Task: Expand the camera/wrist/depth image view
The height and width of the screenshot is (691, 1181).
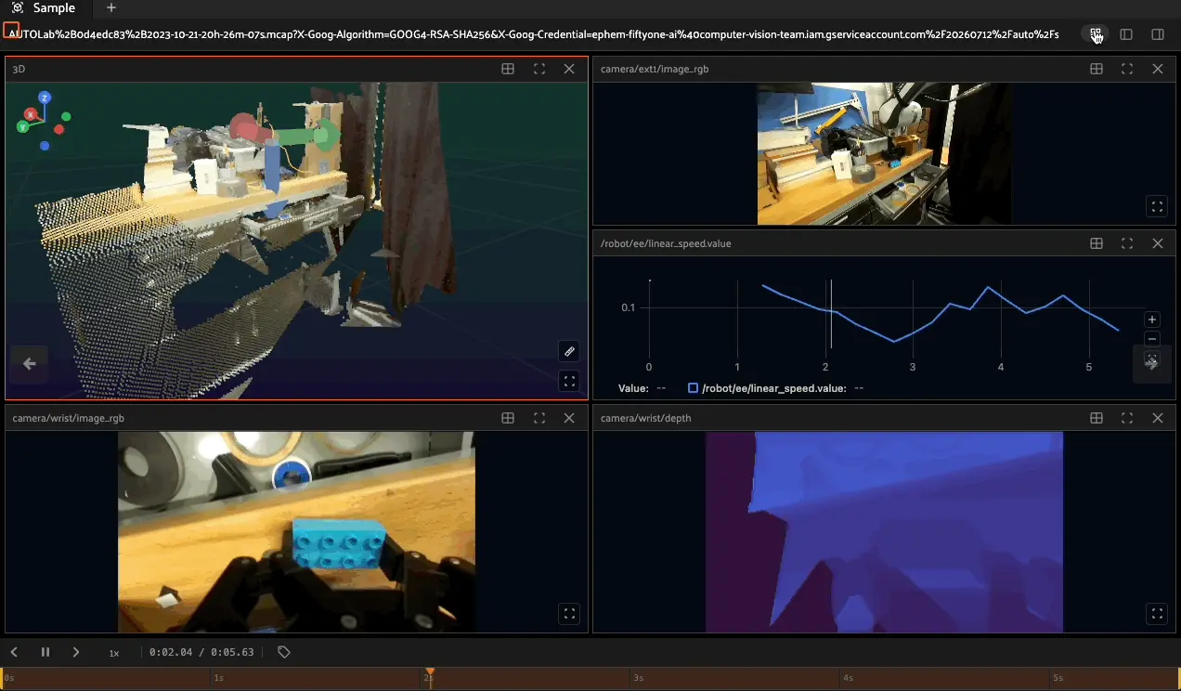Action: pyautogui.click(x=1157, y=613)
